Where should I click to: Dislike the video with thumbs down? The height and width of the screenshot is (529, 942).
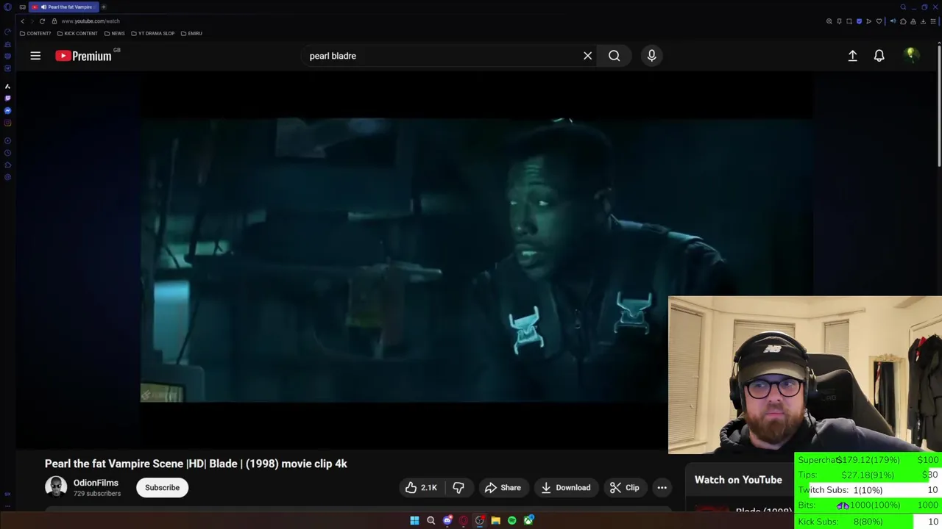(x=458, y=488)
